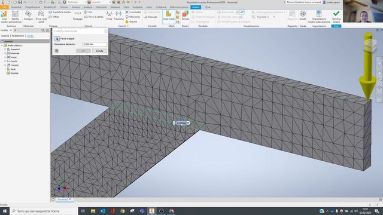Image resolution: width=383 pixels, height=215 pixels.
Task: Open the Tabella parametrica tool
Action: (x=15, y=17)
